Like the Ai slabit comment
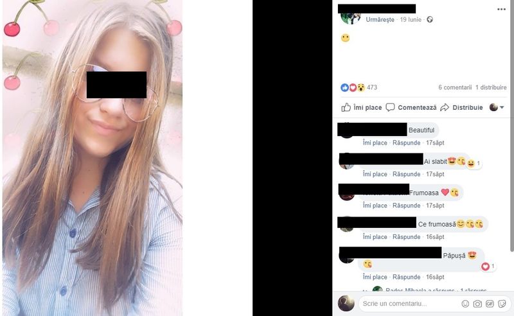The width and height of the screenshot is (514, 316). click(375, 174)
